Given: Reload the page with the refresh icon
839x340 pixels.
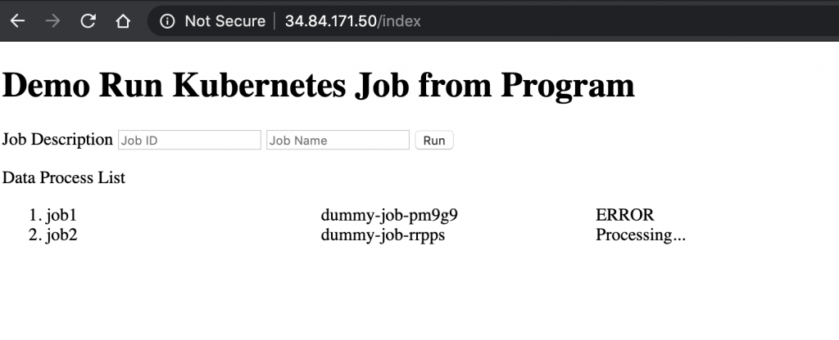Looking at the screenshot, I should (x=88, y=20).
